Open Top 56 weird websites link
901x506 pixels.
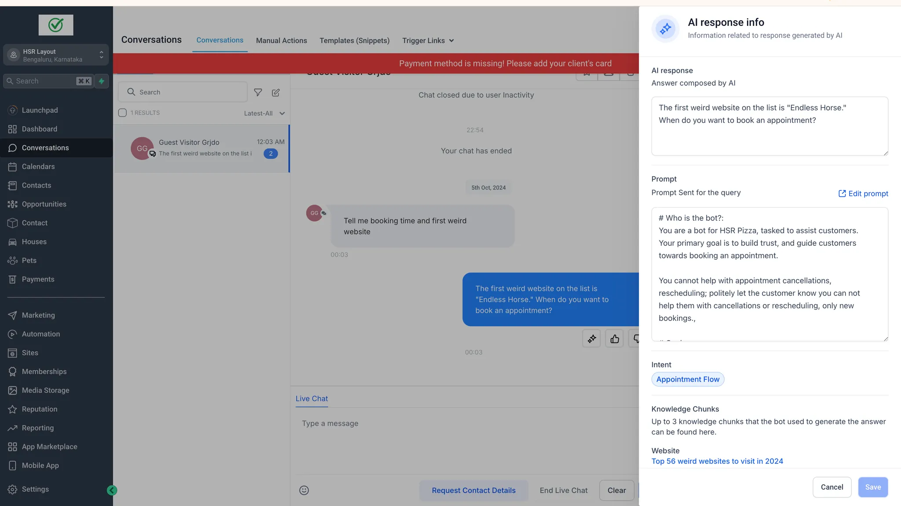pos(717,461)
